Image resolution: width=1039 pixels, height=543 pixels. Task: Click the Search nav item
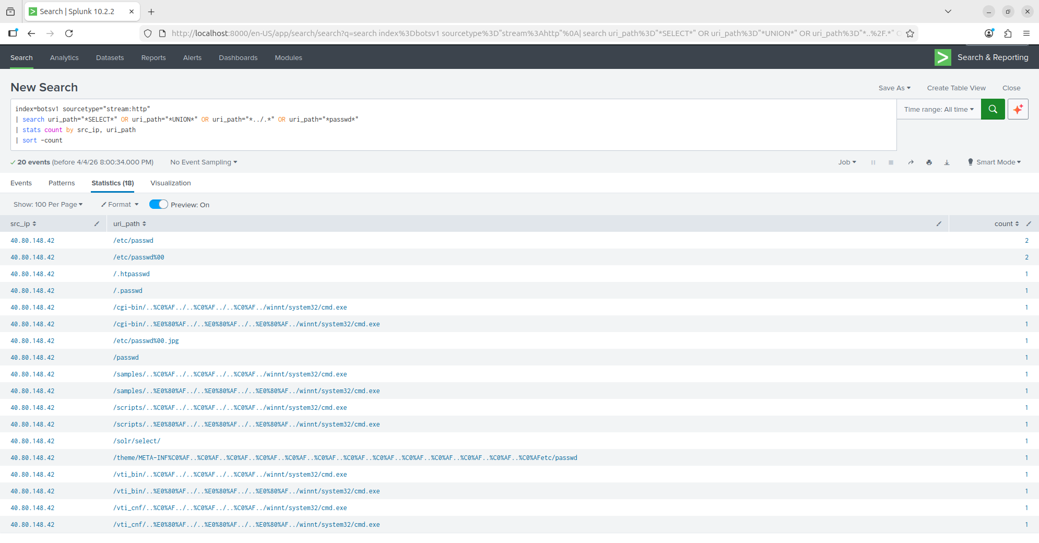coord(21,57)
